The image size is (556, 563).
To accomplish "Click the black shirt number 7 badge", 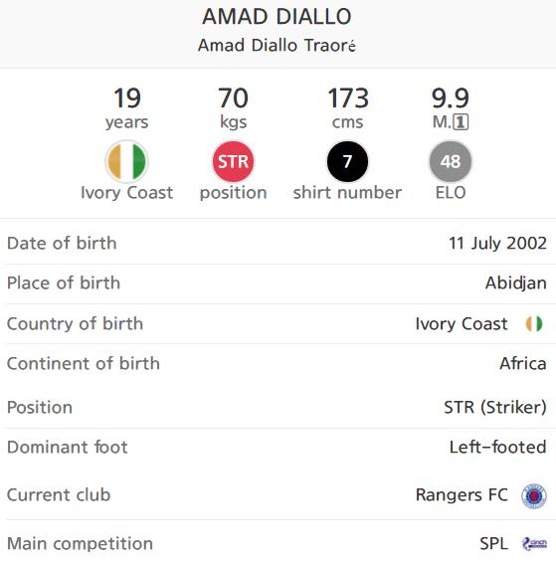I will click(347, 161).
